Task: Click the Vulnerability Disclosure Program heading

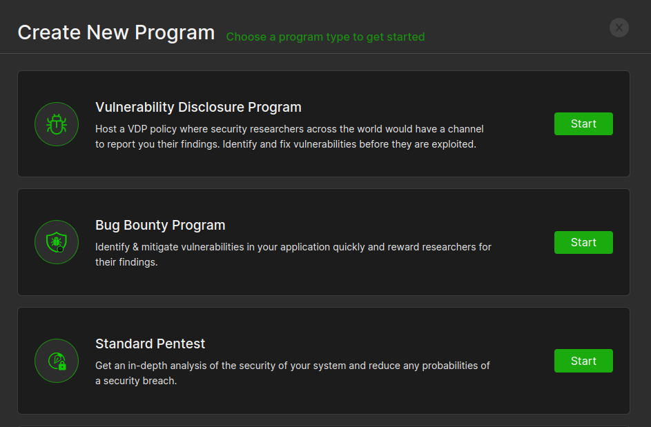Action: click(198, 107)
